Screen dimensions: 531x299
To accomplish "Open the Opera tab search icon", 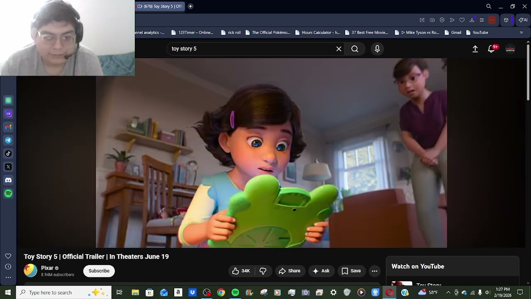I will click(489, 6).
